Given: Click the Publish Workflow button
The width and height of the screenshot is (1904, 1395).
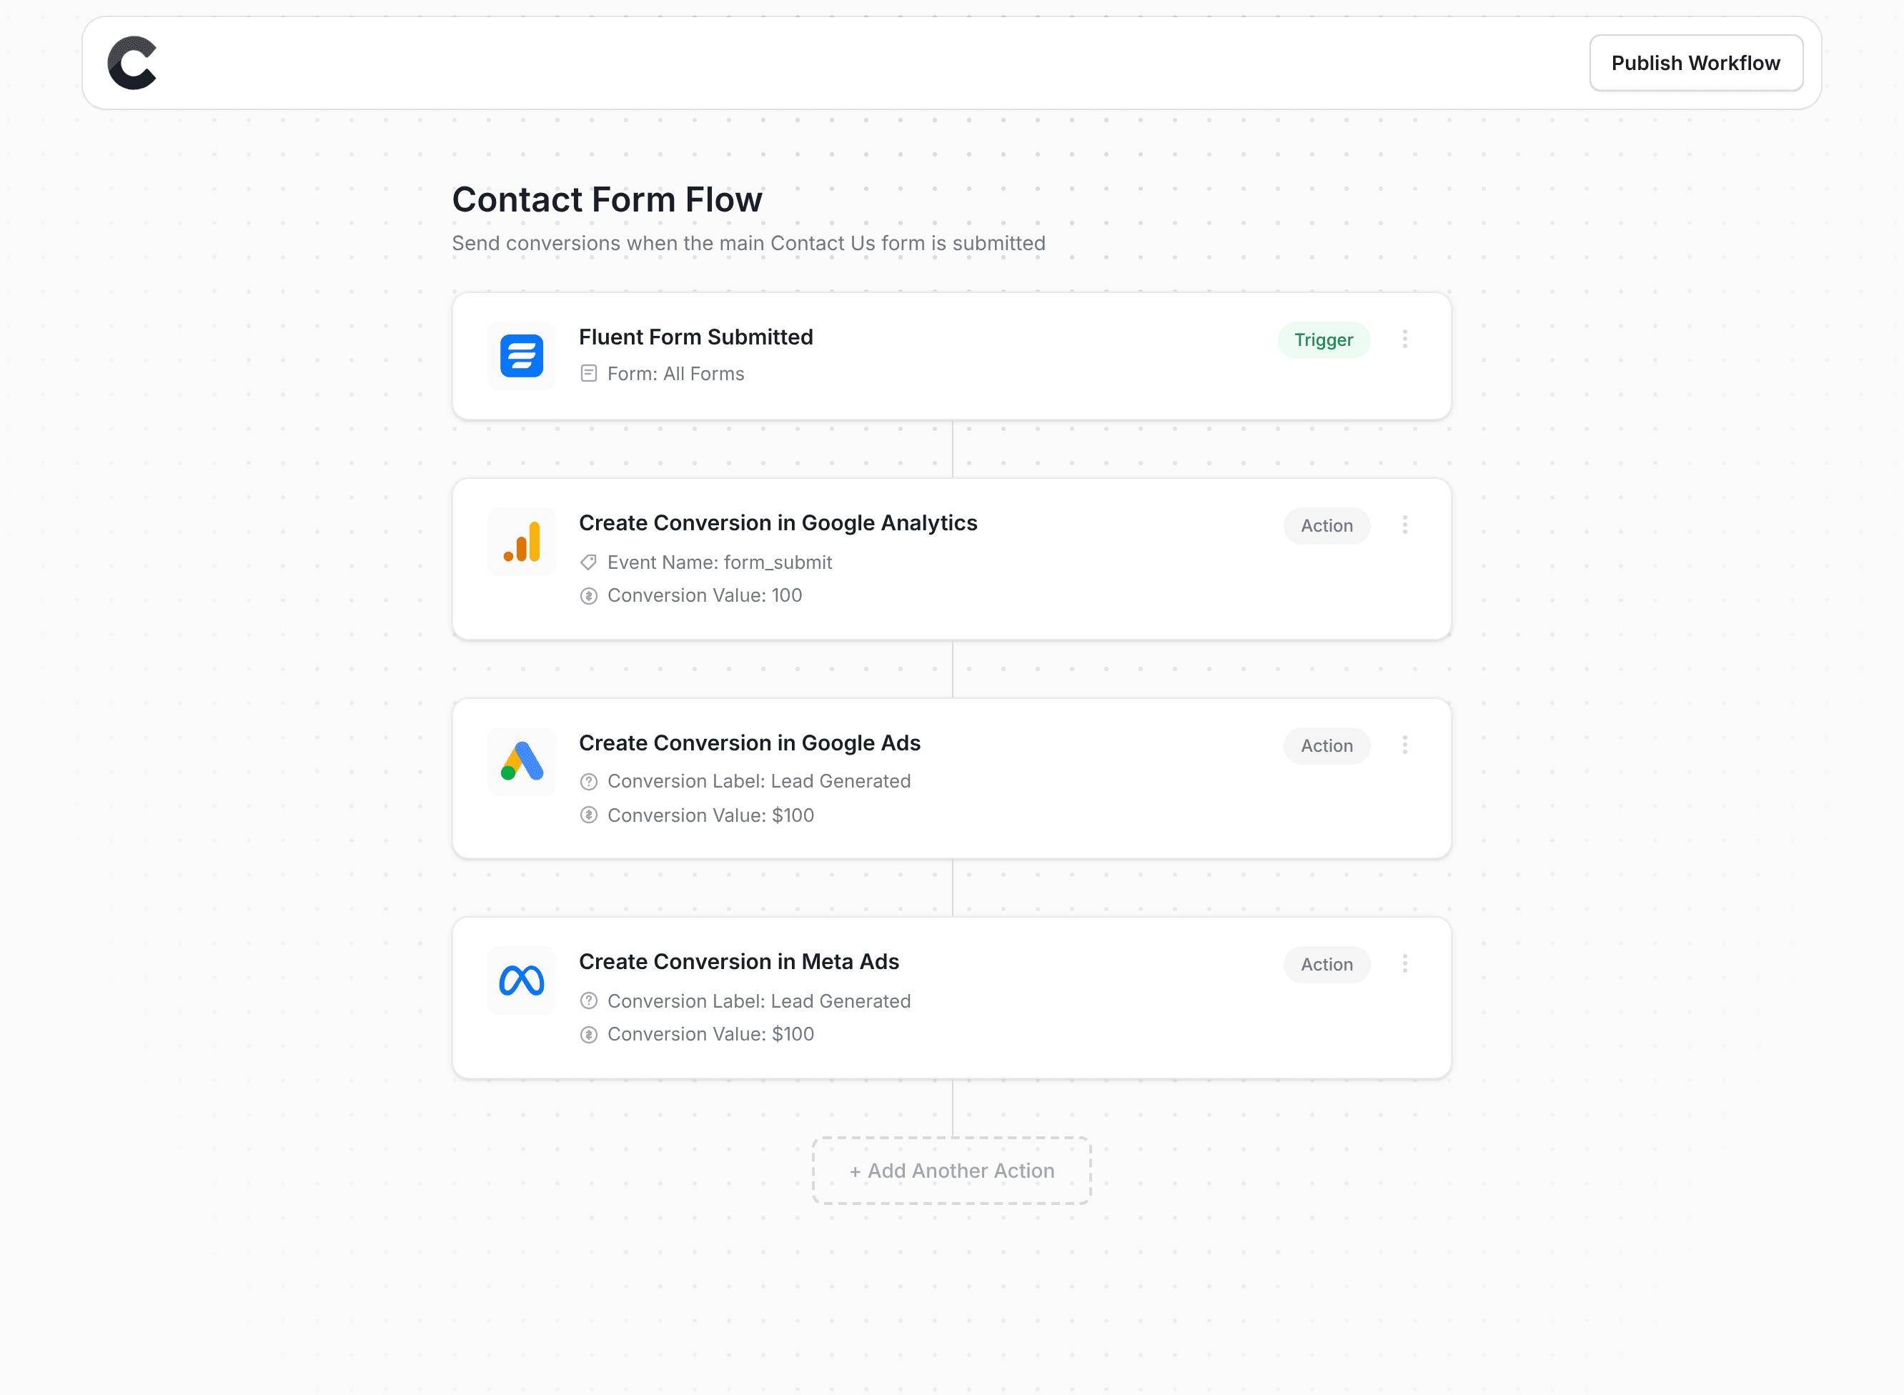Looking at the screenshot, I should pos(1695,61).
